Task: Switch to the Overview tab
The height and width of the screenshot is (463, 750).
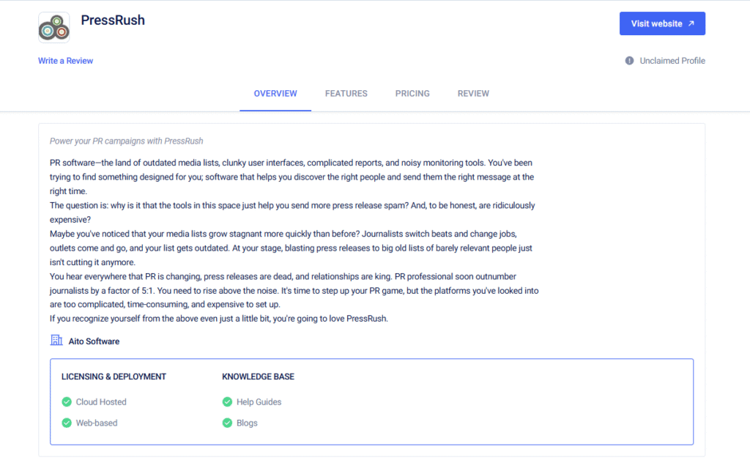Action: click(x=275, y=94)
